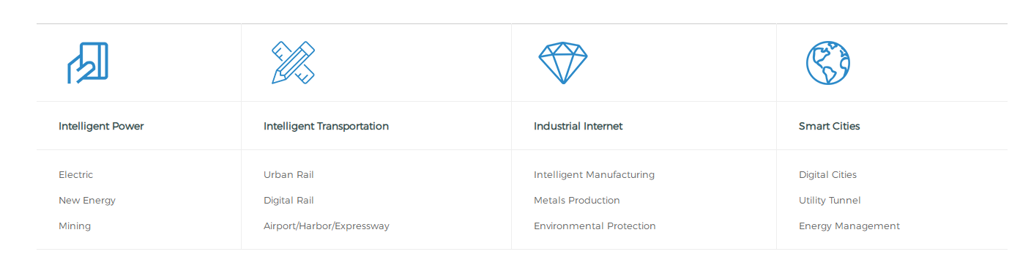The height and width of the screenshot is (268, 1031).
Task: Open the Intelligent Power heading
Action: tap(101, 126)
